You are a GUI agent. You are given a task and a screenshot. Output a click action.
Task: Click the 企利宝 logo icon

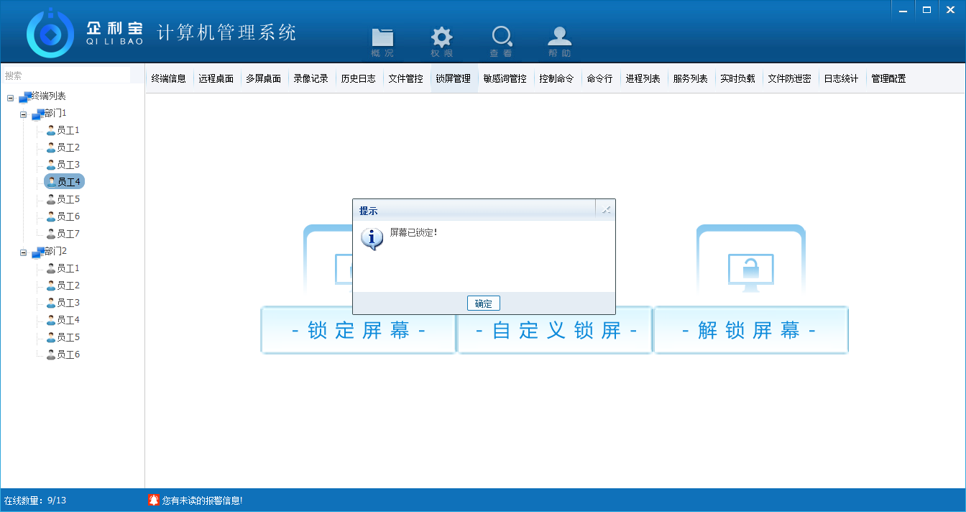50,33
